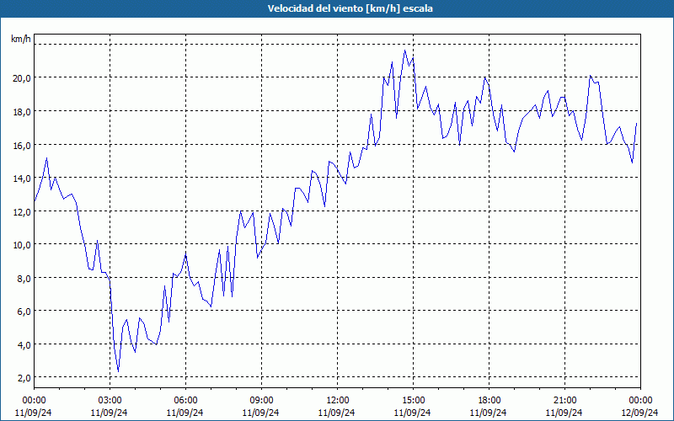Click the '14,0' y-axis value
The image size is (674, 421).
coord(22,179)
